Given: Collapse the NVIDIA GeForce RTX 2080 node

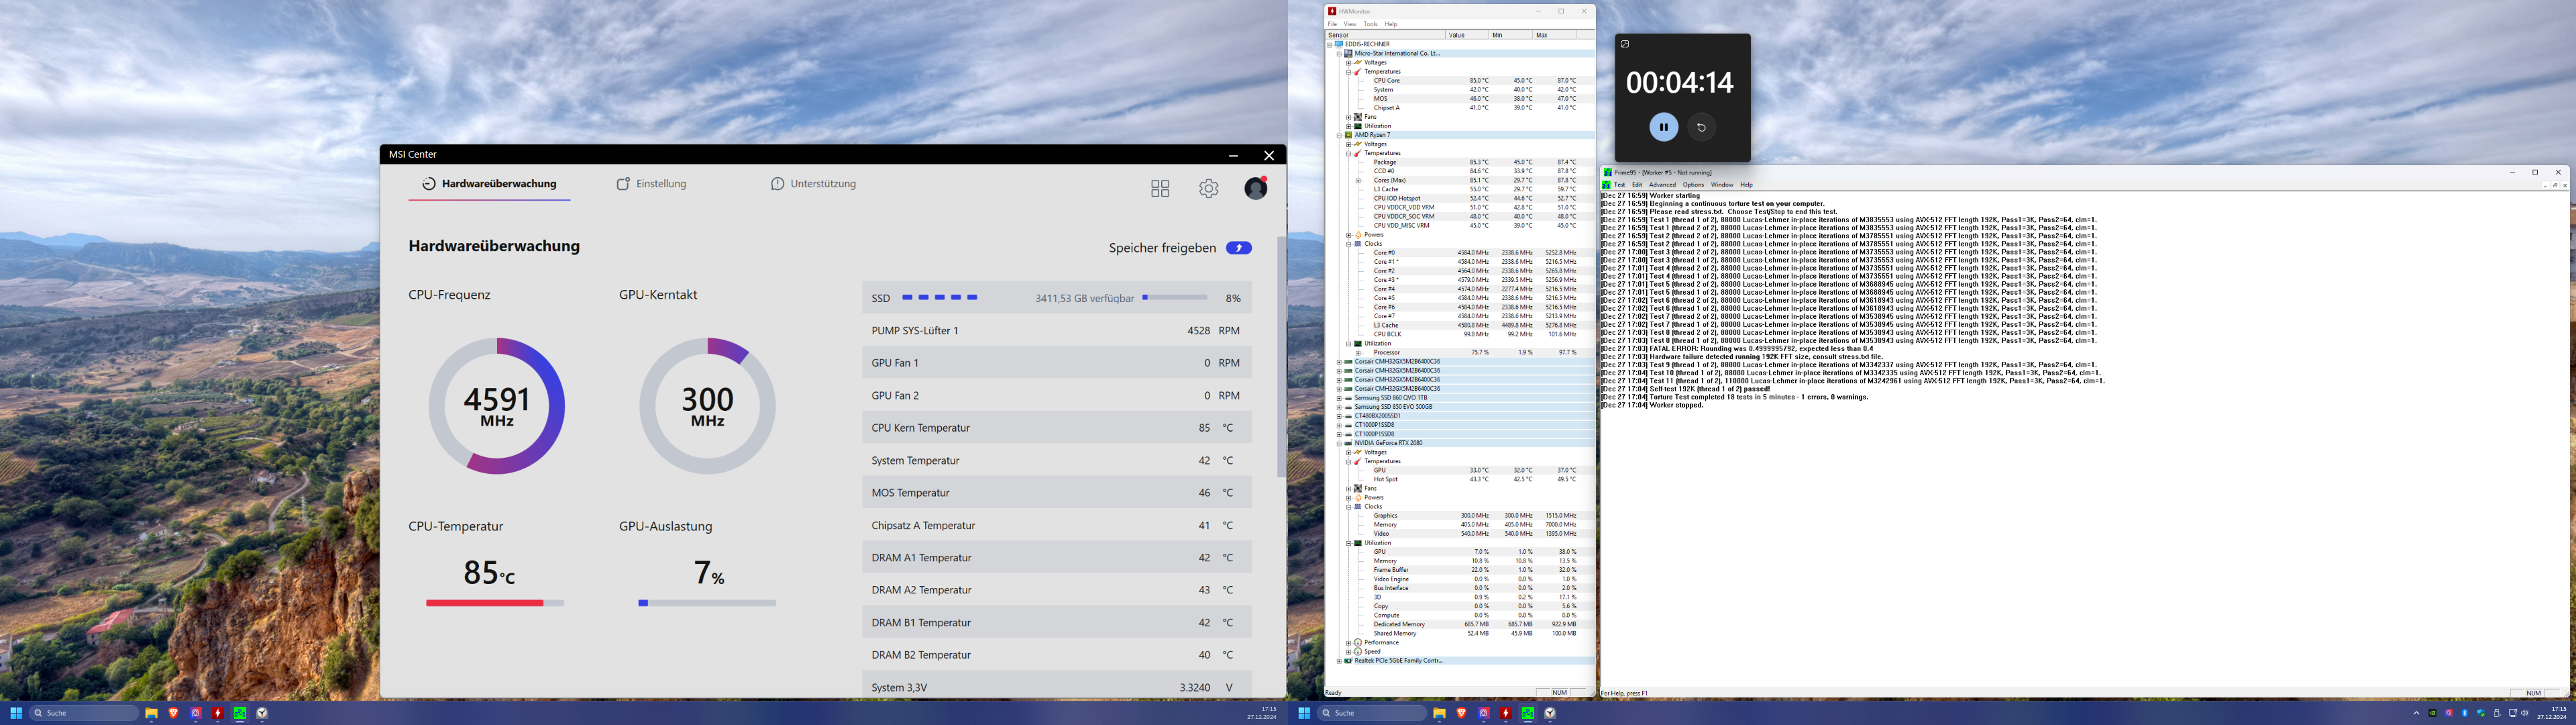Looking at the screenshot, I should 1339,442.
